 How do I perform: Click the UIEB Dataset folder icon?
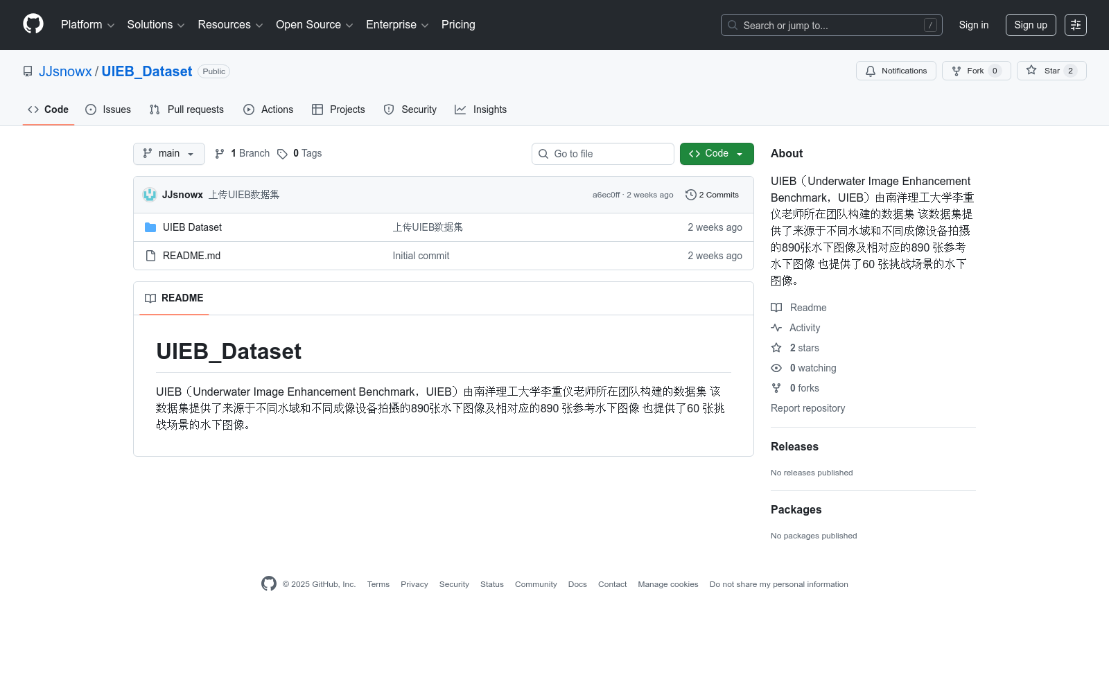point(150,227)
